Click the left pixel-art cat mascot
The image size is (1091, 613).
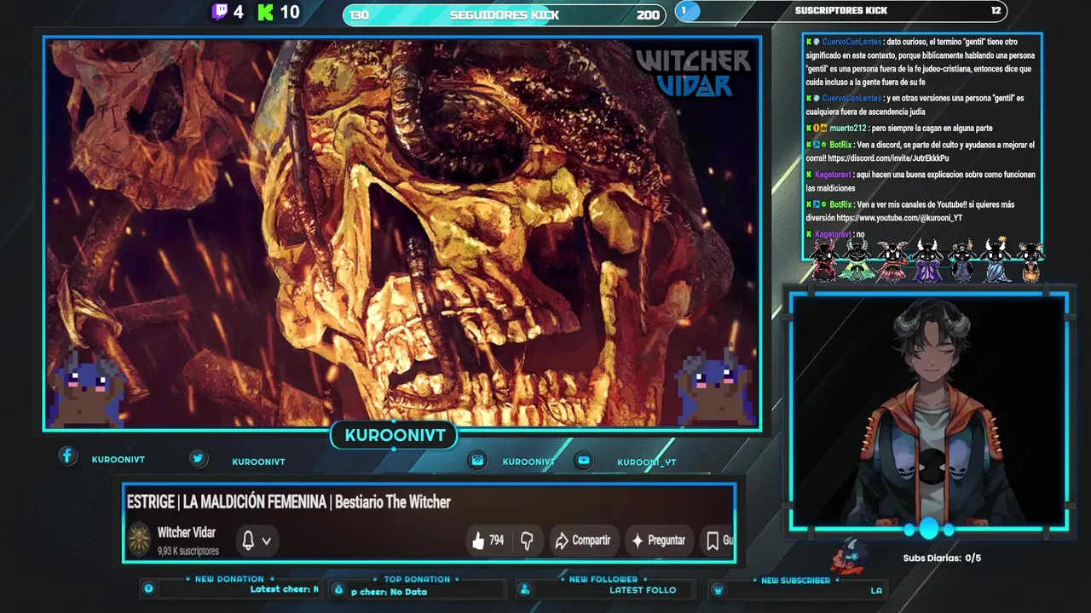pyautogui.click(x=88, y=388)
